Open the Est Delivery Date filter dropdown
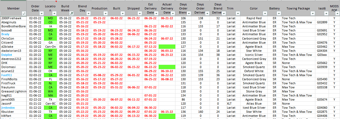 point(156,13)
